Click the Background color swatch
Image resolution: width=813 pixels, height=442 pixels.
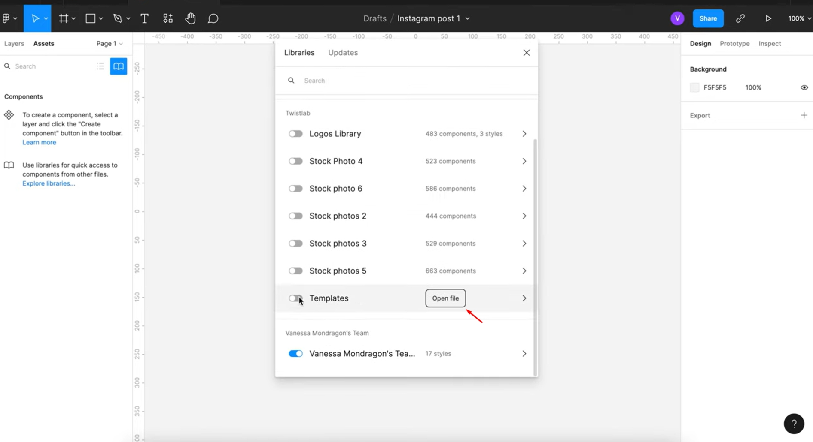(694, 87)
